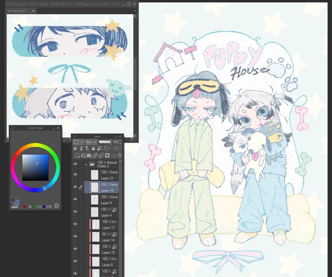
Task: Click Layer 16 thumbnail
Action: pos(94,187)
